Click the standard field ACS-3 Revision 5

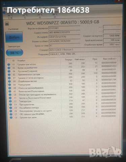pyautogui.click(x=85, y=50)
